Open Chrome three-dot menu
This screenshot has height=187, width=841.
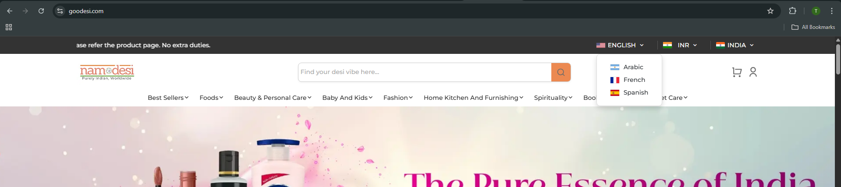(831, 11)
